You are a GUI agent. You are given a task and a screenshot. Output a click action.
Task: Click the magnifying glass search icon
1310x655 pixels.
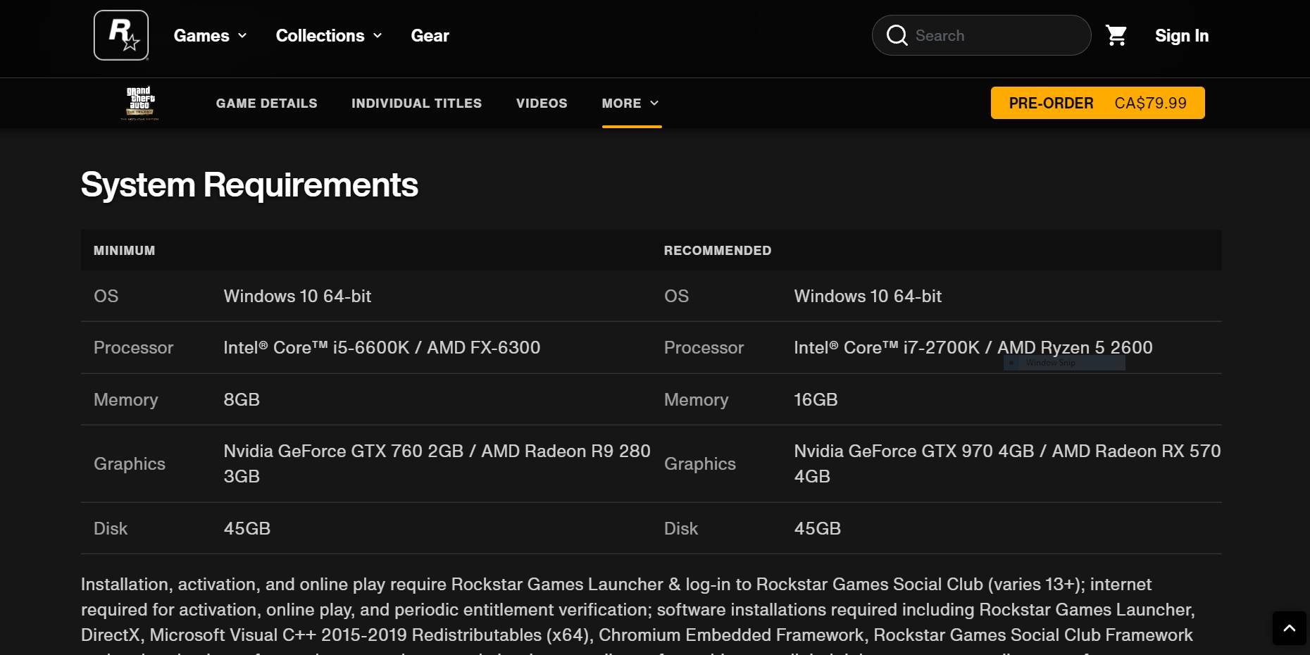coord(897,35)
